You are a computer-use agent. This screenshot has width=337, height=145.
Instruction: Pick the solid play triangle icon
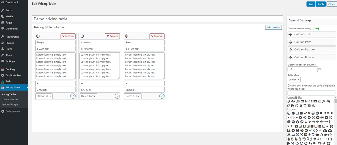[x=289, y=143]
